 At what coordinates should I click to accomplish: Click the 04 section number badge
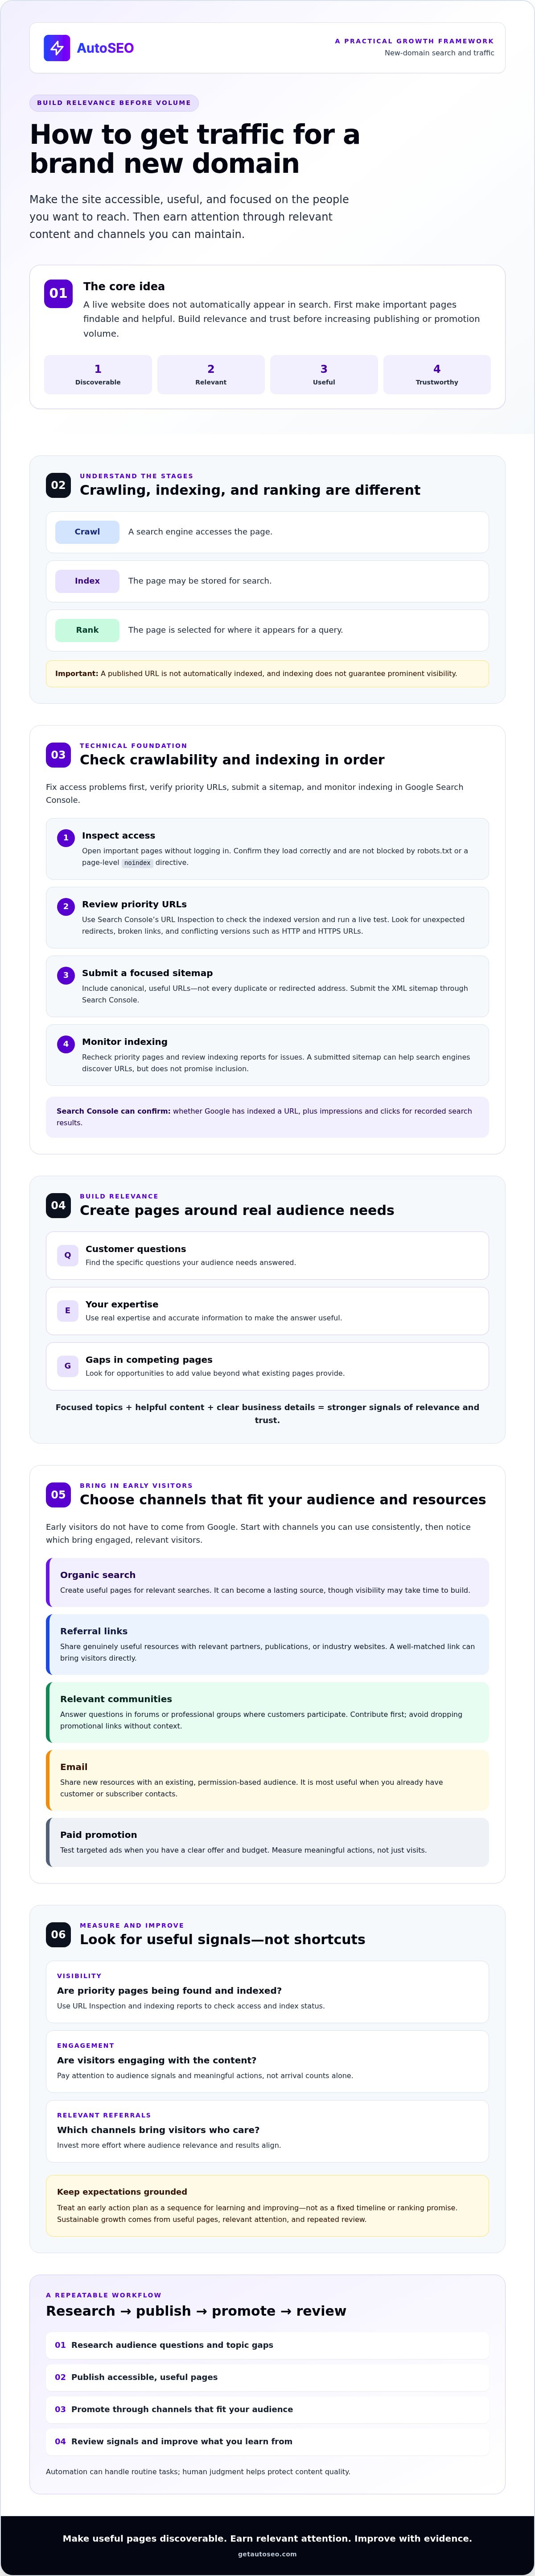coord(58,1205)
